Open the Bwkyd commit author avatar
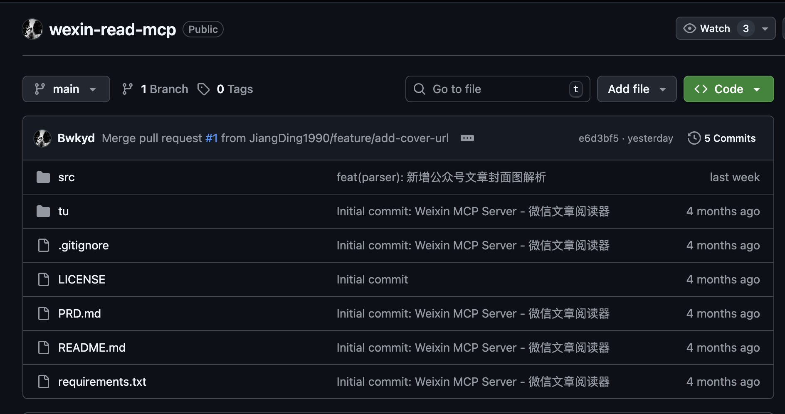The width and height of the screenshot is (785, 414). tap(42, 138)
